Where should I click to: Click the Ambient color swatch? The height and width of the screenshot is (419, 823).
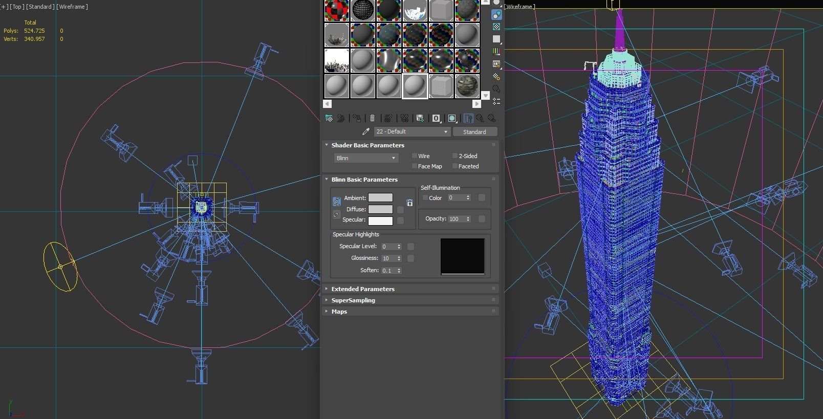coord(380,197)
